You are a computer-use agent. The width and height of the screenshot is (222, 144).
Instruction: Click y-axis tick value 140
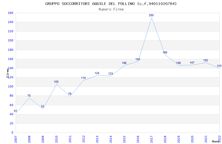click(x=11, y=68)
